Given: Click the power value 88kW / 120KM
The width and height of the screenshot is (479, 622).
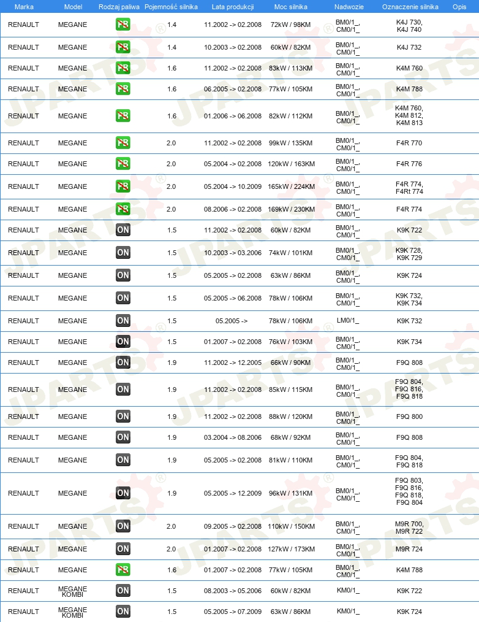Looking at the screenshot, I should coord(290,417).
